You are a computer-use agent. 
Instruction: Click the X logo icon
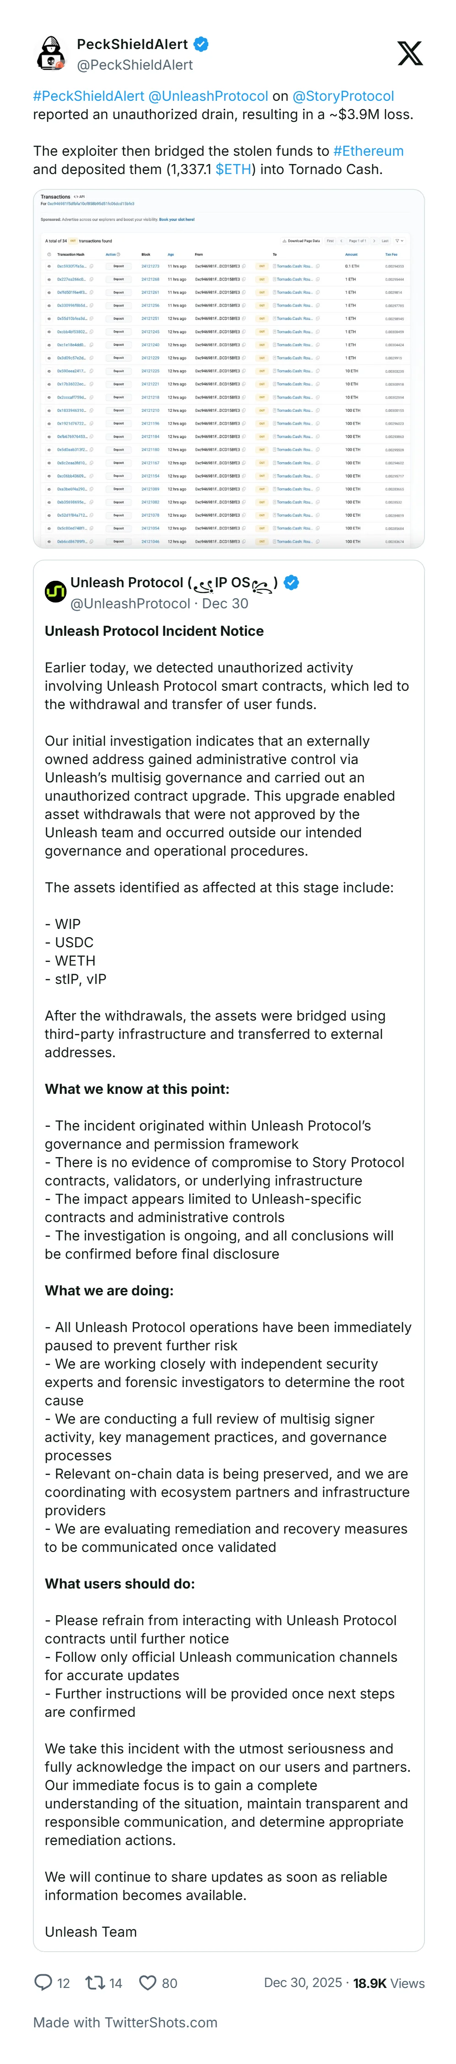[409, 54]
